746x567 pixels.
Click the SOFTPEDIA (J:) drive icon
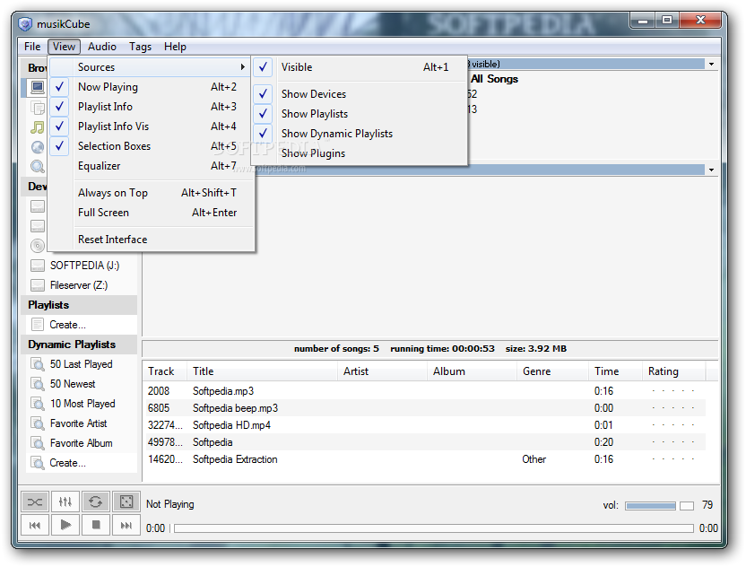coord(37,266)
